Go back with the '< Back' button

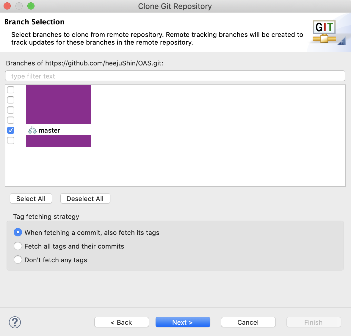[121, 322]
